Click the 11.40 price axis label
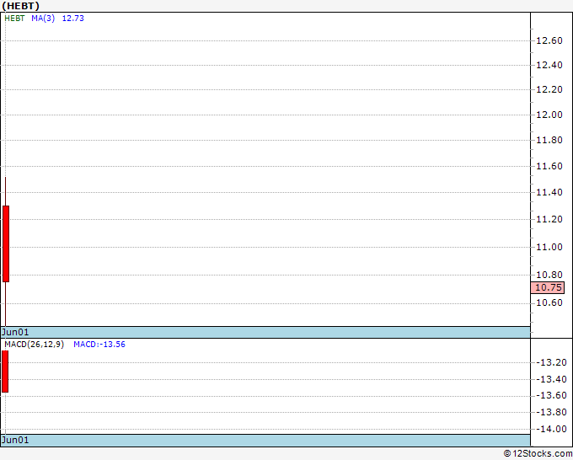Viewport: 573px width, 460px height. pos(549,192)
